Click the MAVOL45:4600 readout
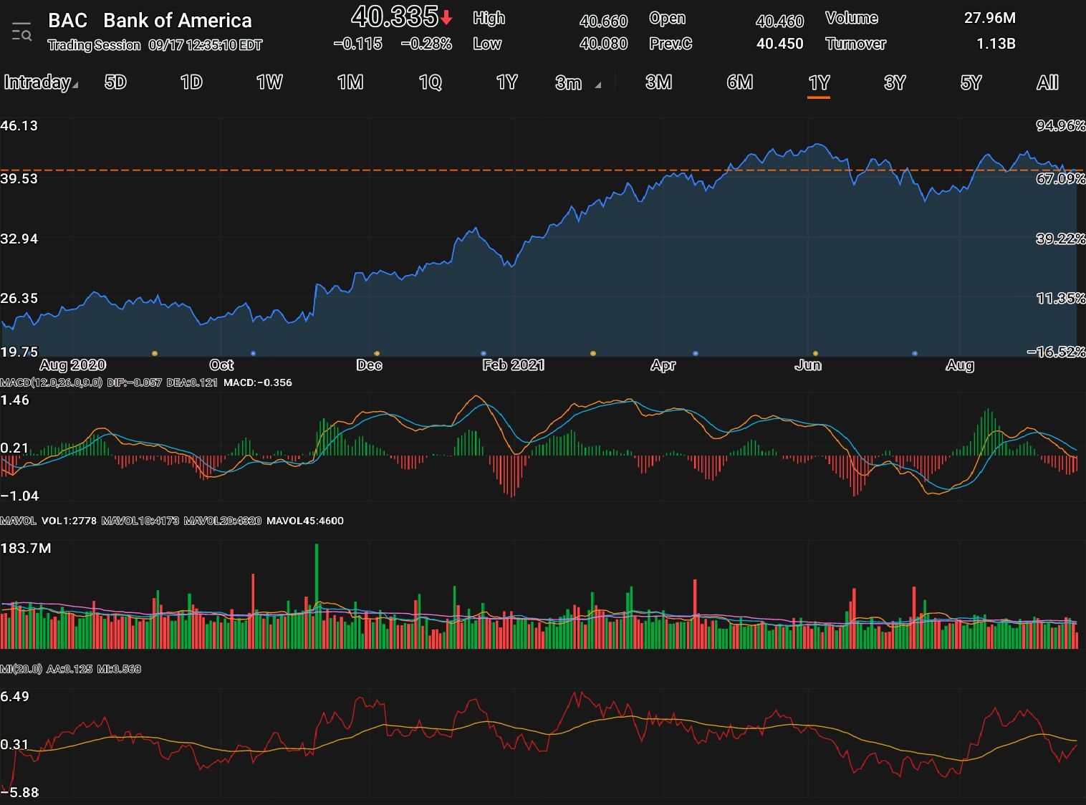Image resolution: width=1086 pixels, height=805 pixels. tap(305, 521)
